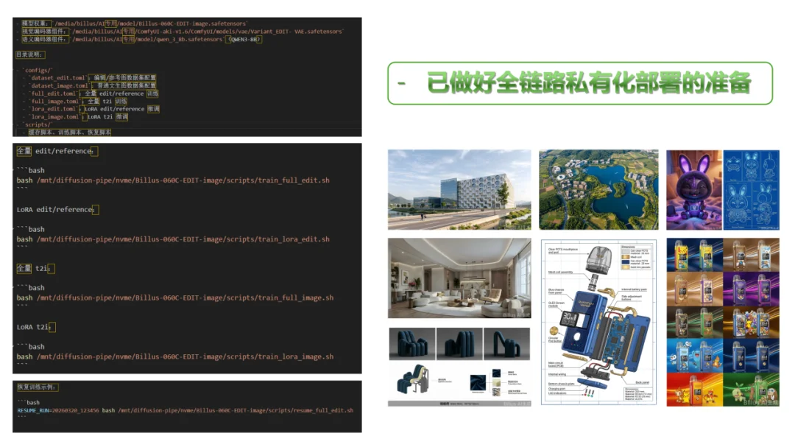Click the green private deployment banner
The height and width of the screenshot is (447, 795).
(579, 83)
